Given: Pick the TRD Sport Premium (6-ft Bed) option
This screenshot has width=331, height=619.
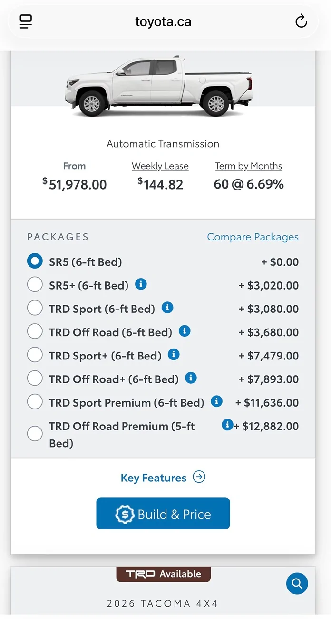Looking at the screenshot, I should (x=35, y=402).
